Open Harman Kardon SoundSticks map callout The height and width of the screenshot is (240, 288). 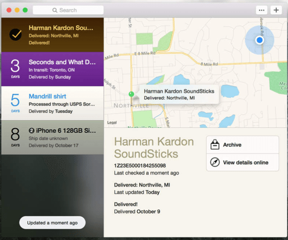179,95
